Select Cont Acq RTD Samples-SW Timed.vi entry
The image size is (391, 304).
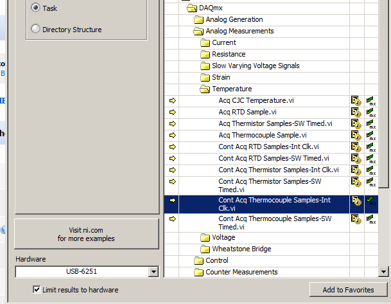click(x=274, y=159)
